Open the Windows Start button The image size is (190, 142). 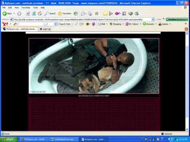tap(9, 139)
